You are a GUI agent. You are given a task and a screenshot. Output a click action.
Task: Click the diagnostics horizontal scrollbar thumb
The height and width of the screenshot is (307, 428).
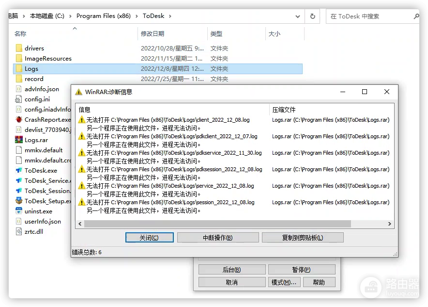click(217, 224)
